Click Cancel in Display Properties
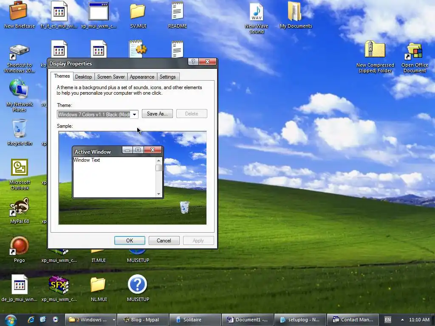 point(164,240)
